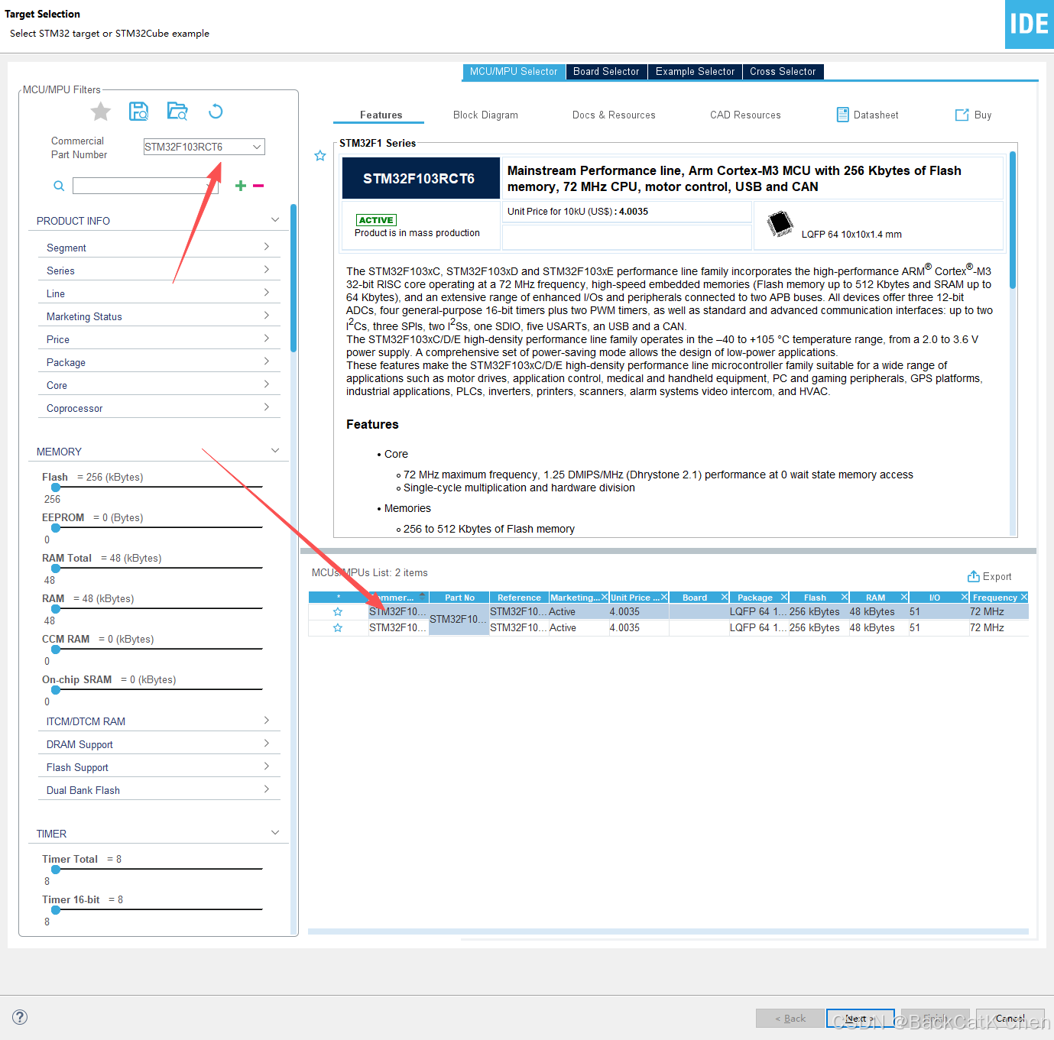Click the Flash memory slider handle
Screen dimensions: 1054x1040
click(56, 487)
